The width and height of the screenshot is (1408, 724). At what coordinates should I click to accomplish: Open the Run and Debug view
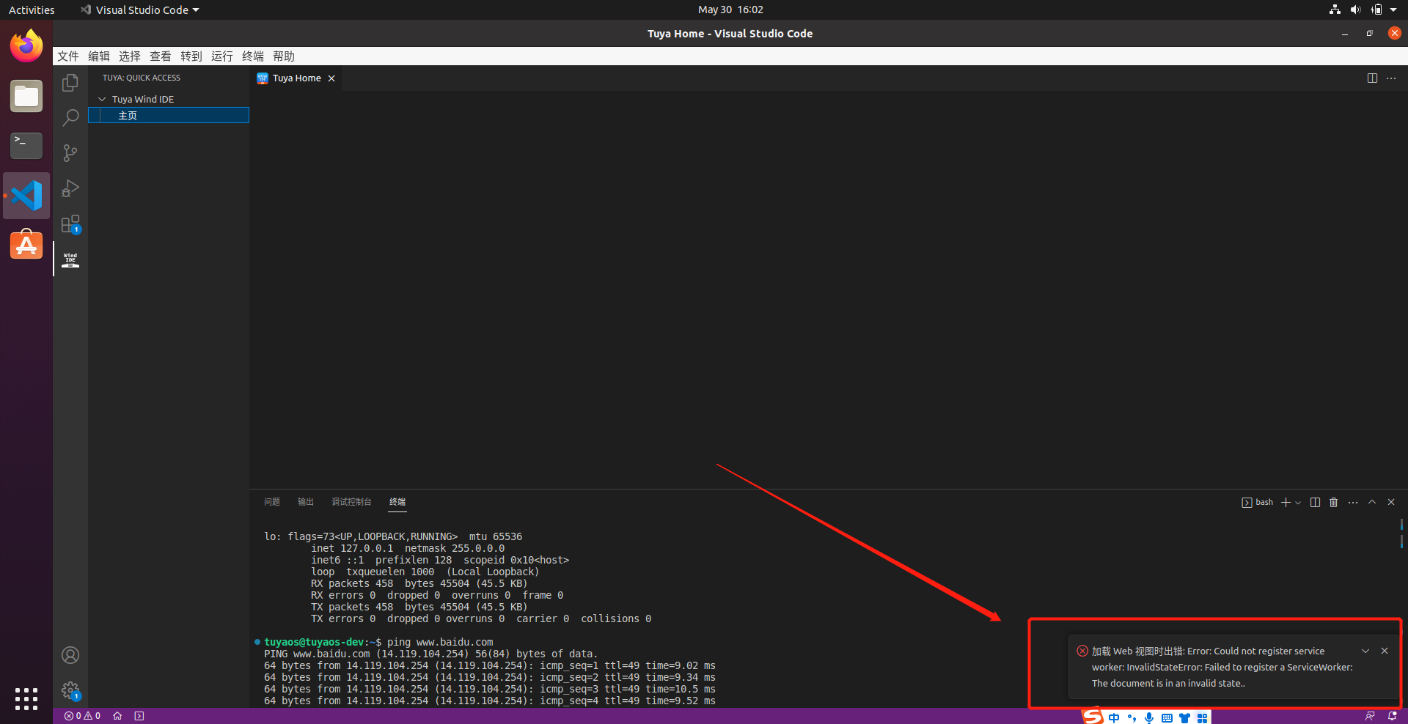[70, 188]
